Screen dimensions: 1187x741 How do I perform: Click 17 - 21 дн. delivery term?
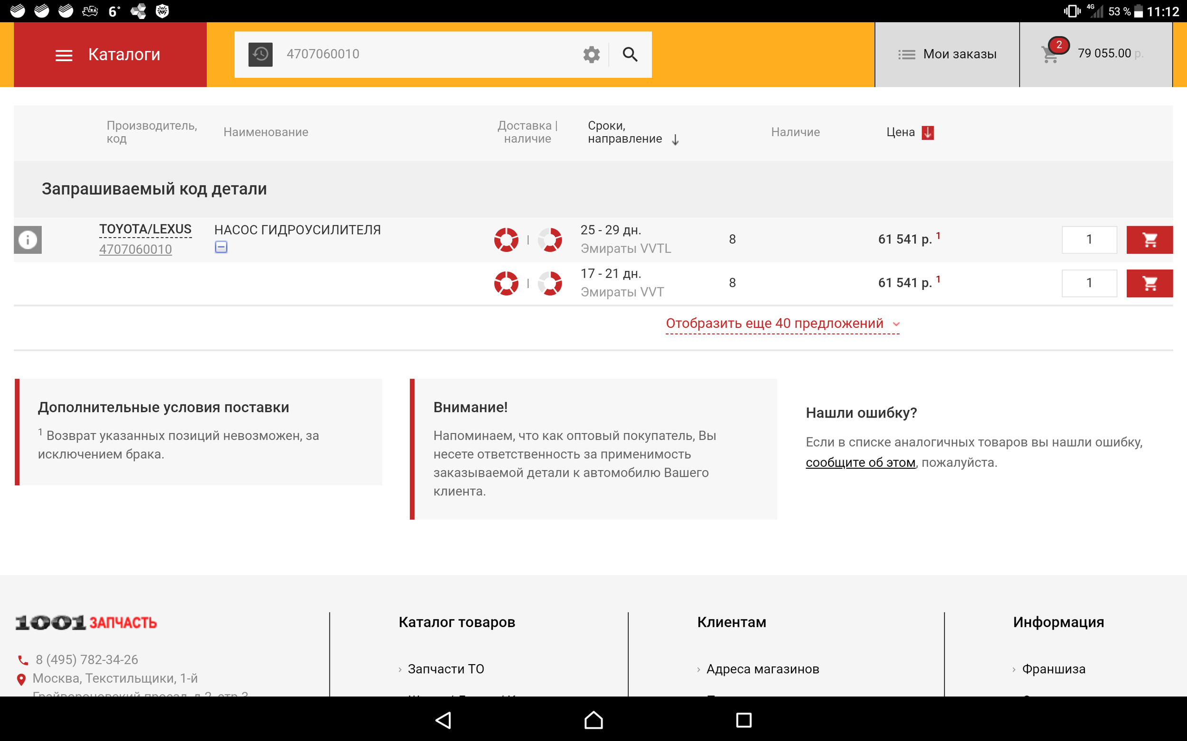click(611, 273)
